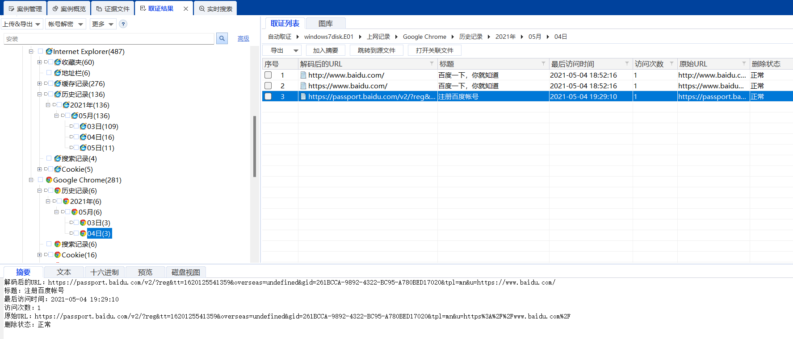This screenshot has width=793, height=339.
Task: Click the IE icon beside 搜索记录(4)
Action: 58,158
